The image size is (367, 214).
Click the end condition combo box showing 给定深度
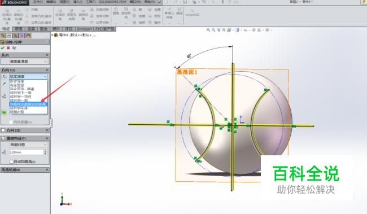pos(28,76)
